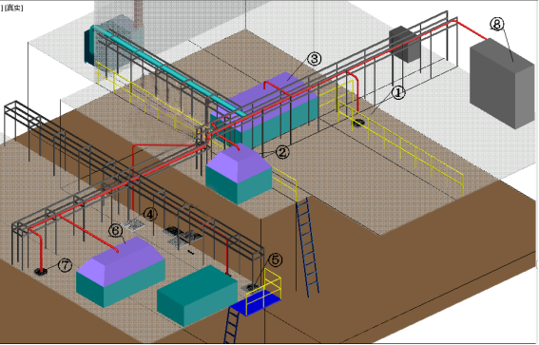Click the circled number 3 callout
The width and height of the screenshot is (539, 345).
pos(315,59)
